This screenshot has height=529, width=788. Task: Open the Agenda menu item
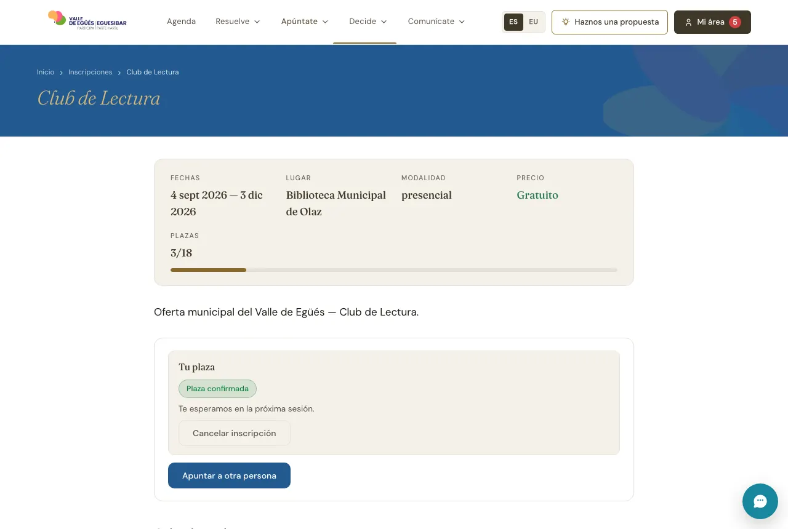pyautogui.click(x=181, y=22)
